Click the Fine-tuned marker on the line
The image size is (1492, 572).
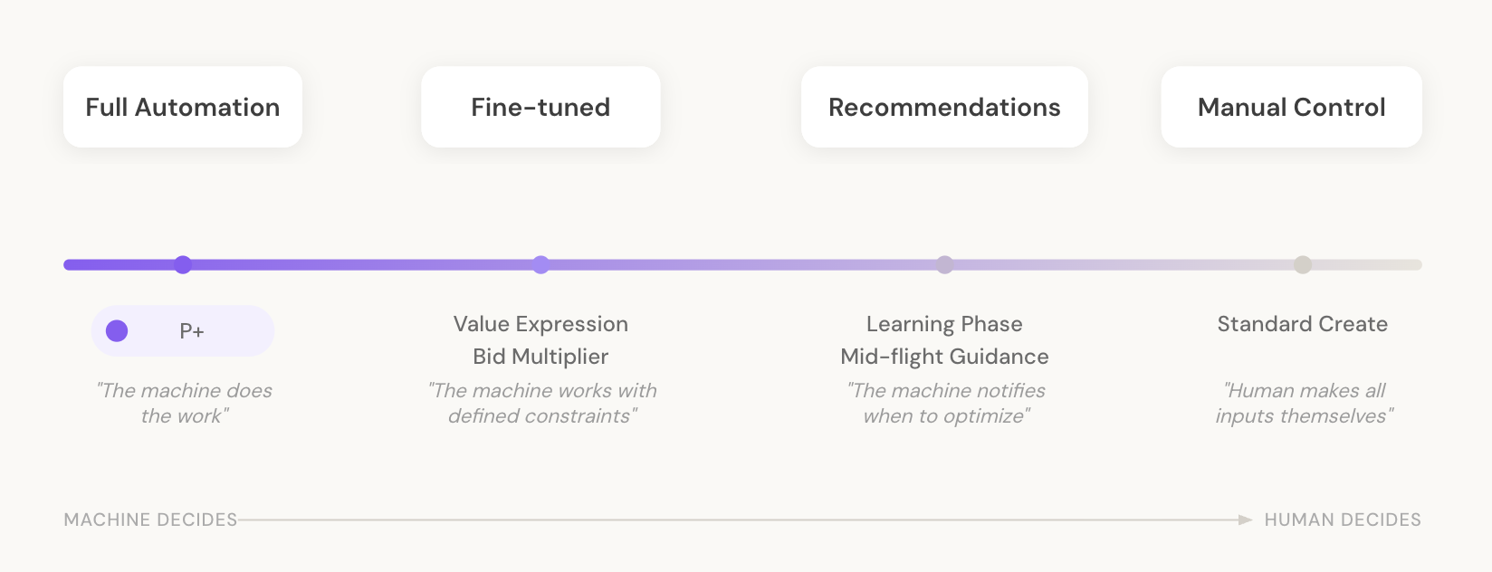point(540,264)
